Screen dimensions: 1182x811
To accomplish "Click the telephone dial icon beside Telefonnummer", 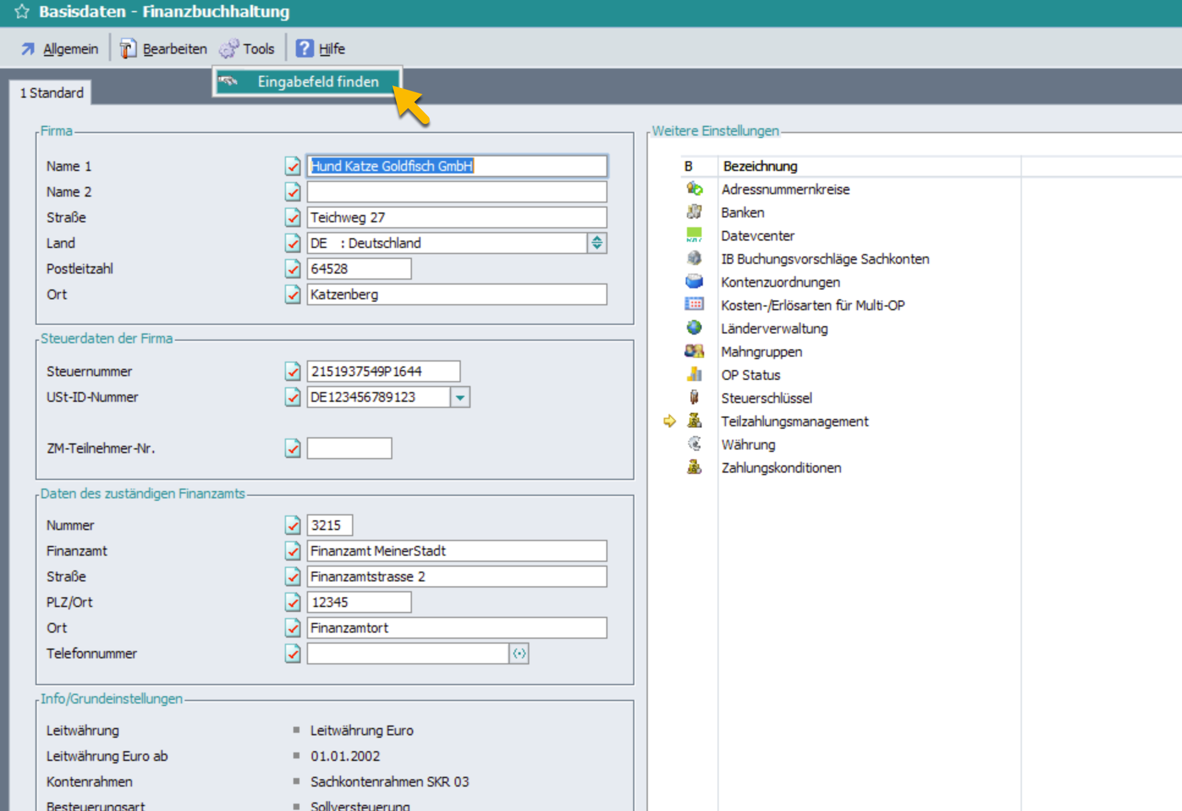I will pyautogui.click(x=519, y=653).
